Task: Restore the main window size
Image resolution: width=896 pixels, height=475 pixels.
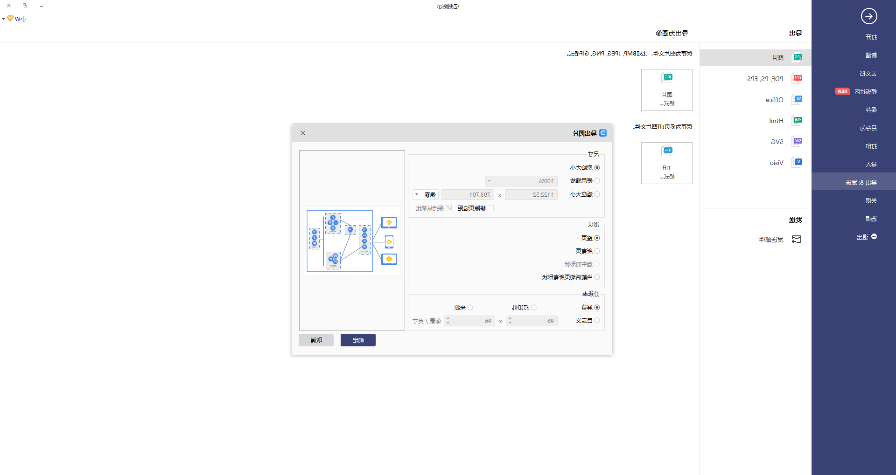Action: [x=25, y=6]
